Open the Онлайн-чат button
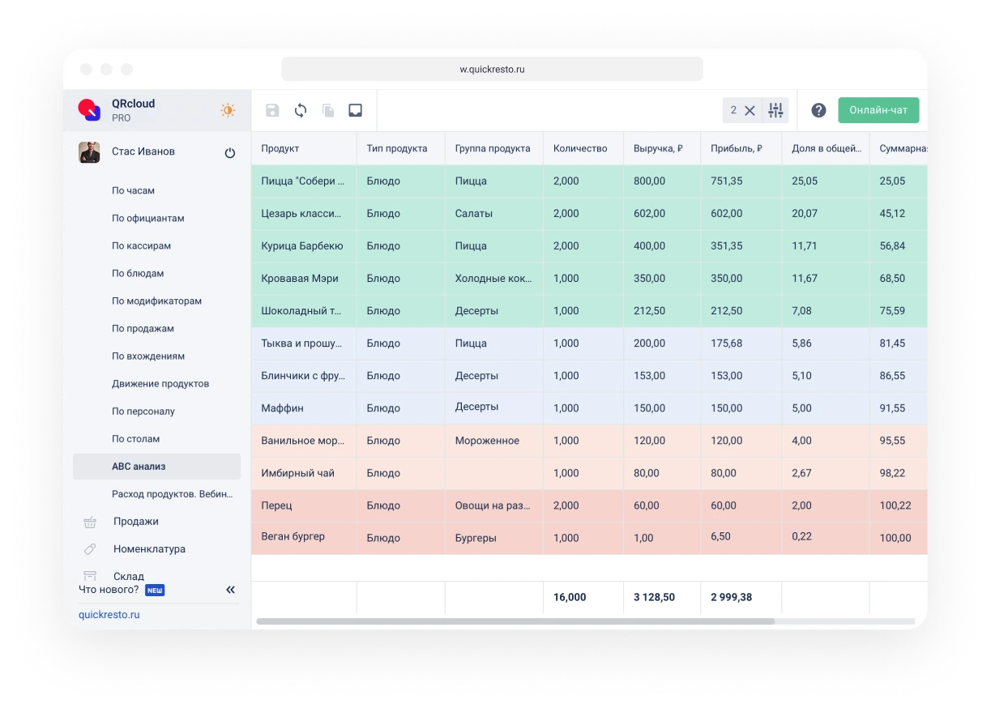This screenshot has height=708, width=991. point(878,110)
